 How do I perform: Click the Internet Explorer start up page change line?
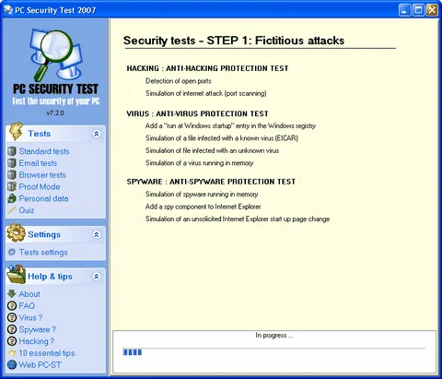(x=238, y=219)
